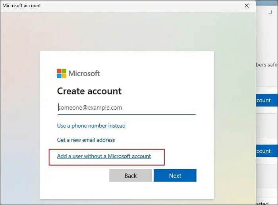Image resolution: width=278 pixels, height=205 pixels.
Task: Close the Microsoft account dialog
Action: [247, 6]
